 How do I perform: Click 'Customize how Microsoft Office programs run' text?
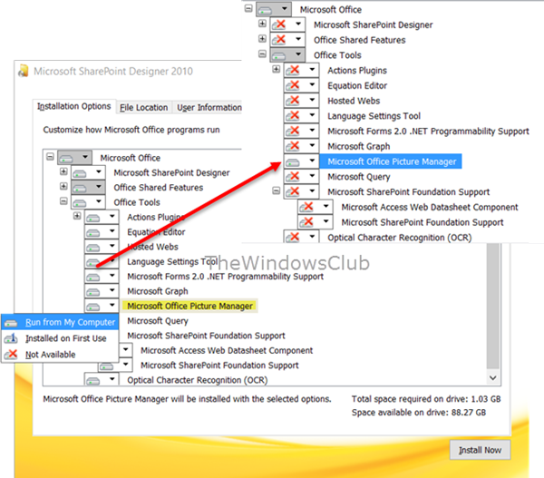tap(131, 130)
